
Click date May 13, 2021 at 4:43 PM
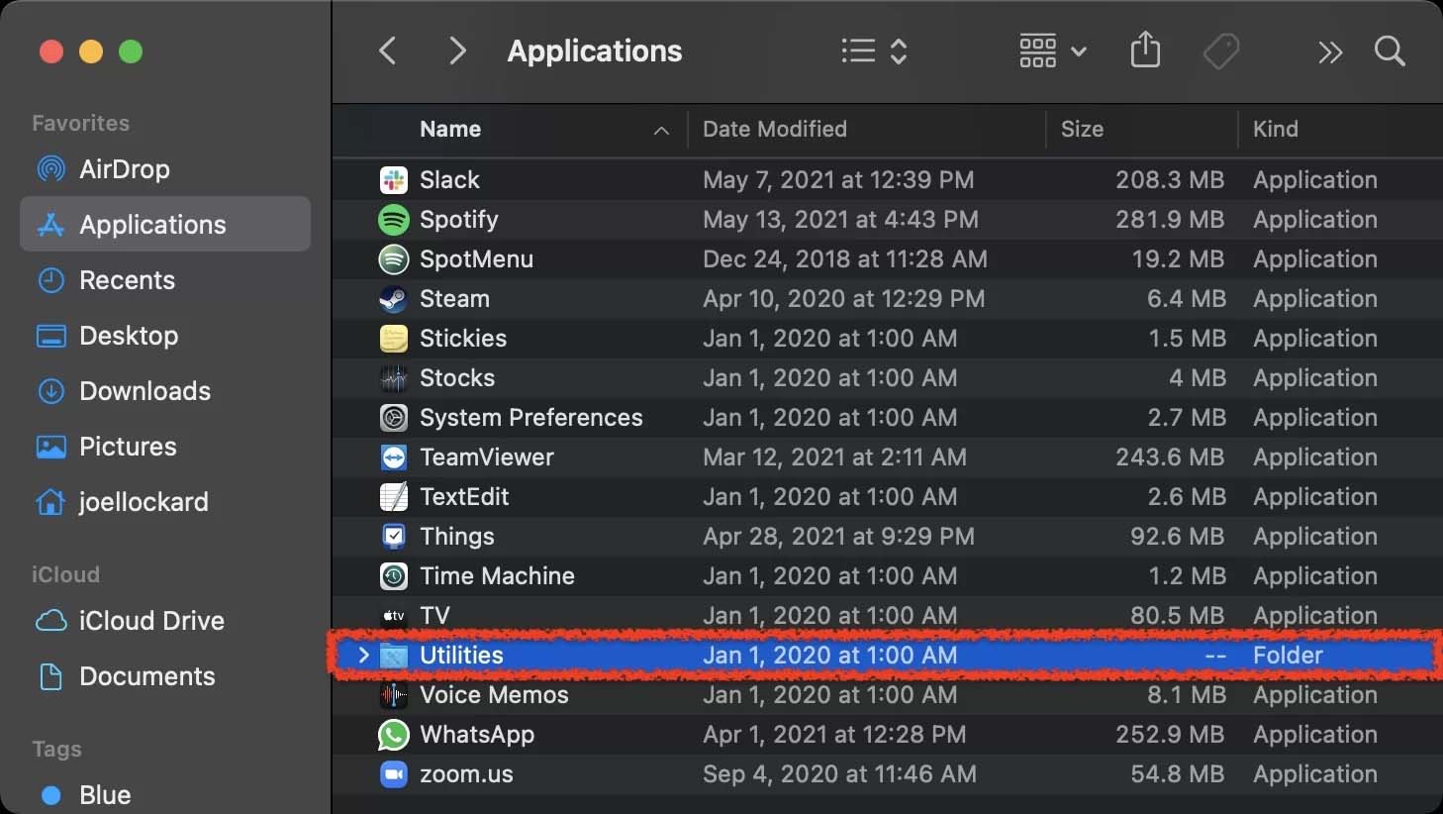tap(840, 220)
